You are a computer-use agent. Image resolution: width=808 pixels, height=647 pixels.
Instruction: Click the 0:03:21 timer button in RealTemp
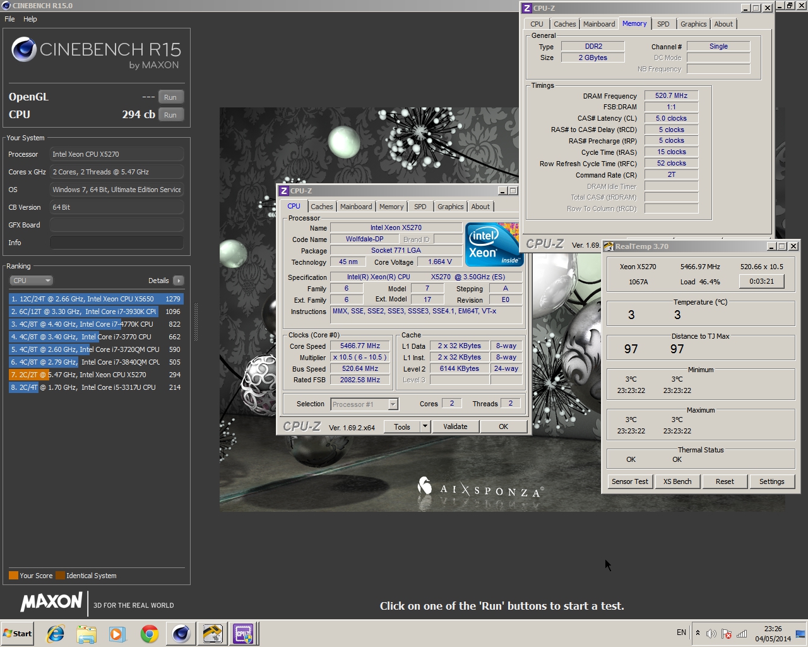click(x=761, y=282)
